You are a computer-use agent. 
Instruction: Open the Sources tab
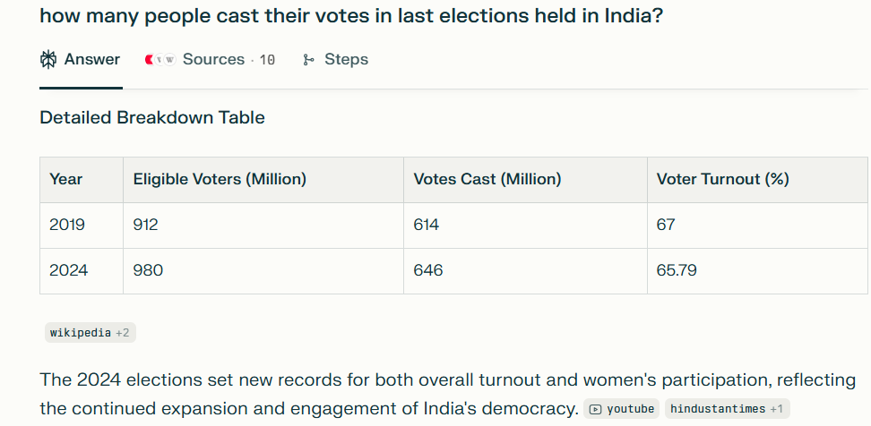pos(213,60)
